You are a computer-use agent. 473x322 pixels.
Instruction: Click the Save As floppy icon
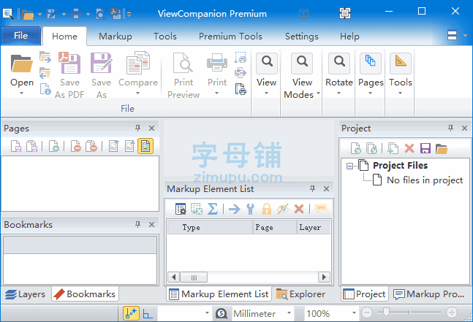coord(102,64)
